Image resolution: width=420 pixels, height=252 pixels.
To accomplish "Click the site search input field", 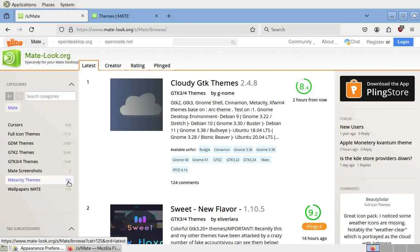I will pyautogui.click(x=202, y=42).
